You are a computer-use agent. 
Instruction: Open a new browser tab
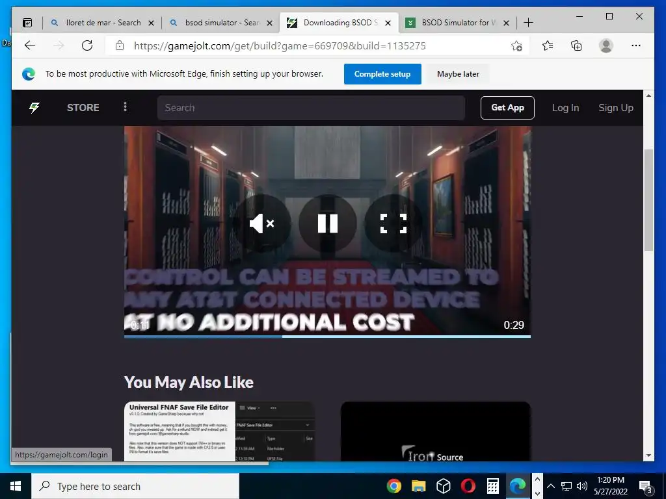tap(528, 23)
